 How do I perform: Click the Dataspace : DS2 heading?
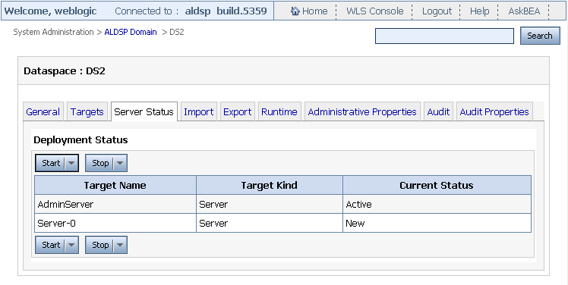65,71
